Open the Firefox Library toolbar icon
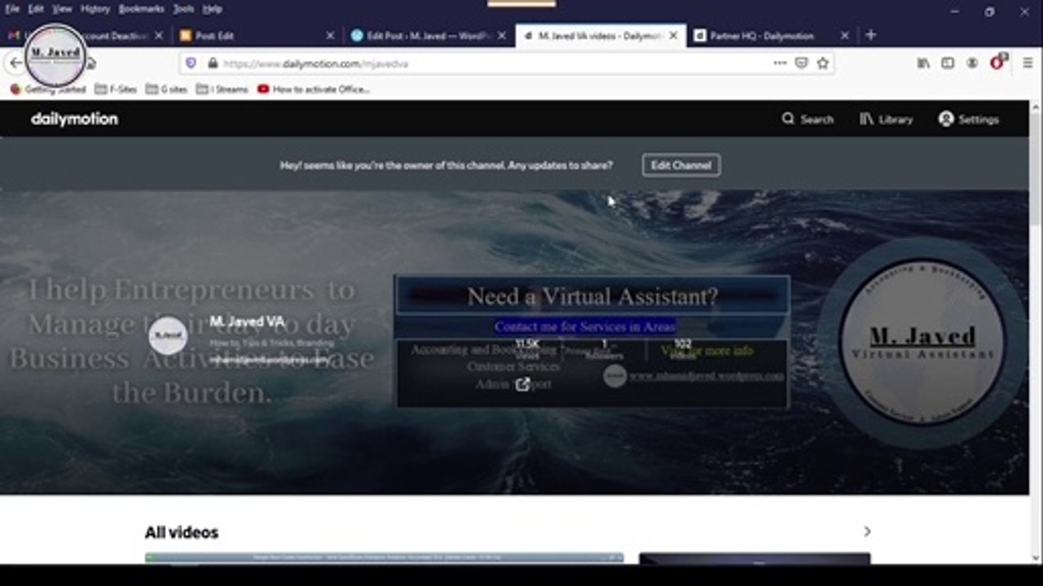 coord(923,63)
